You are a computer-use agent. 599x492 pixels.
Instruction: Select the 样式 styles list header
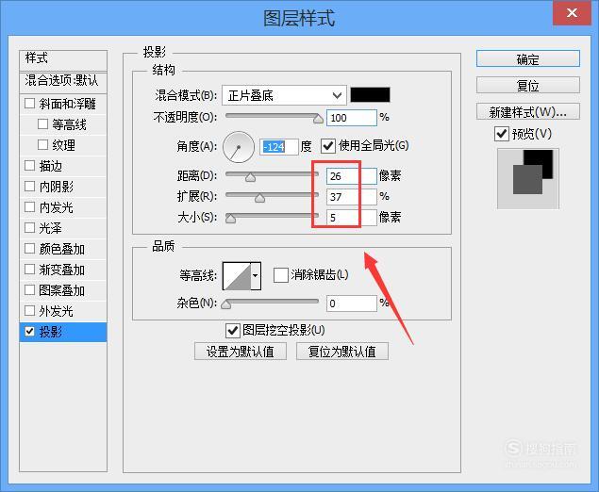[x=63, y=59]
